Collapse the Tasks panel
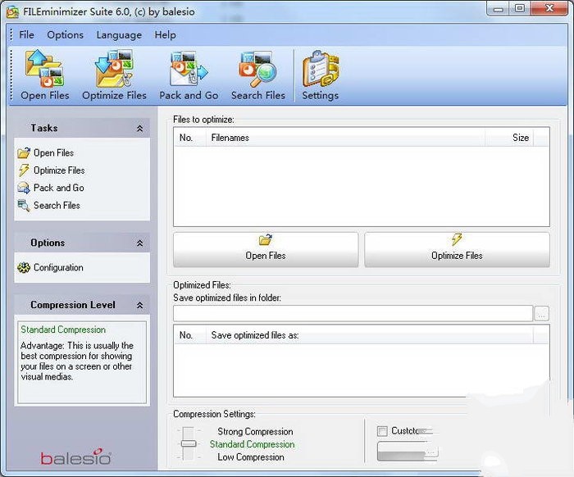This screenshot has height=477, width=574. pos(139,128)
